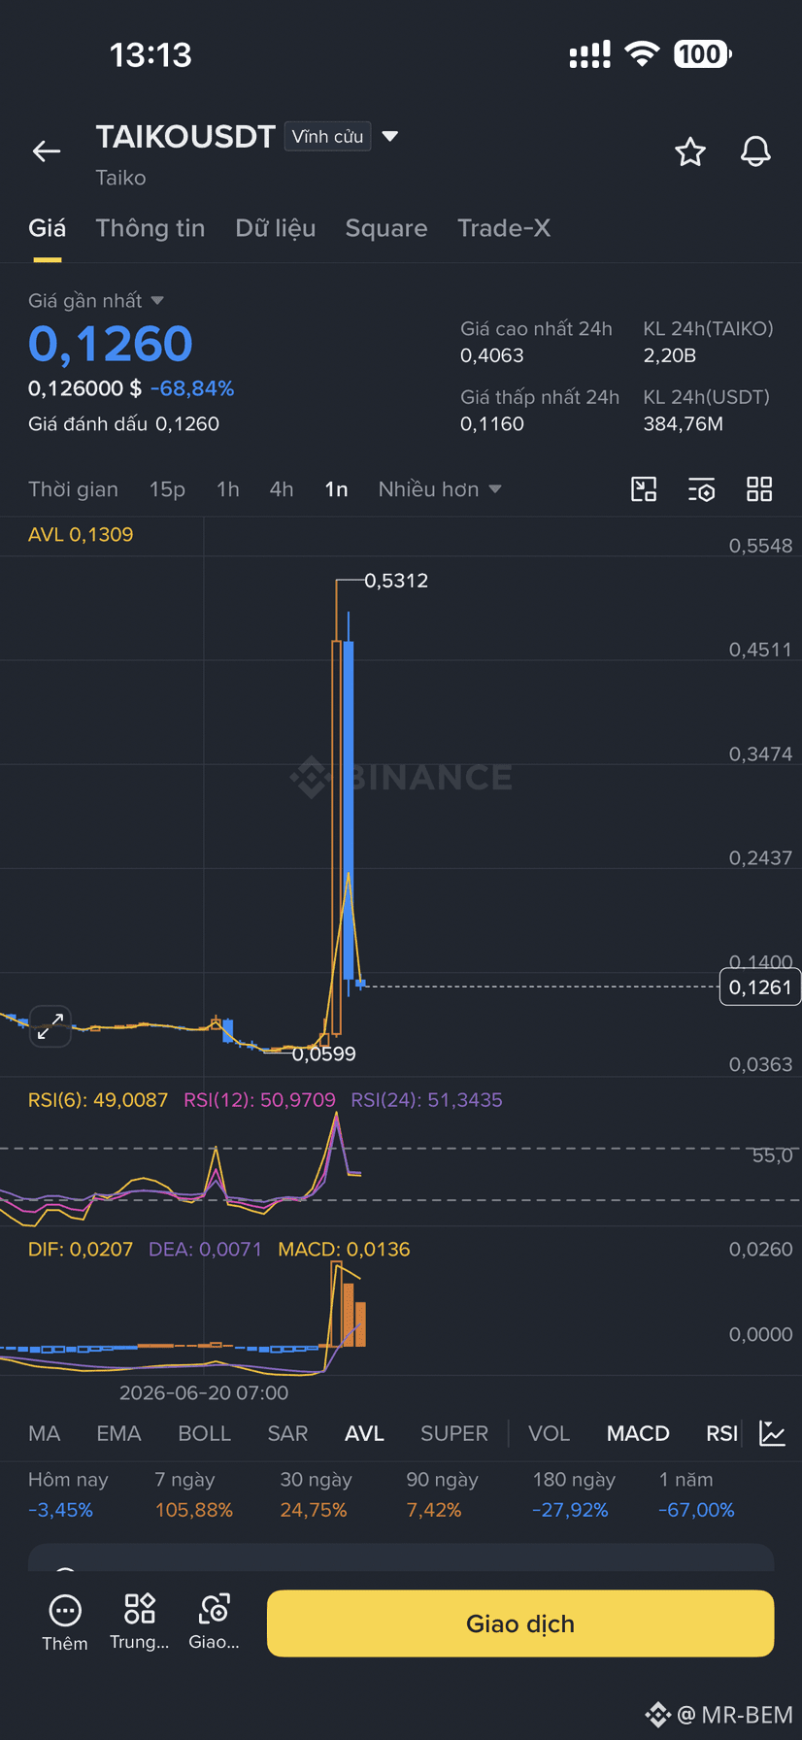Open the Square tab
Image resolution: width=802 pixels, height=1740 pixels.
[x=386, y=228]
